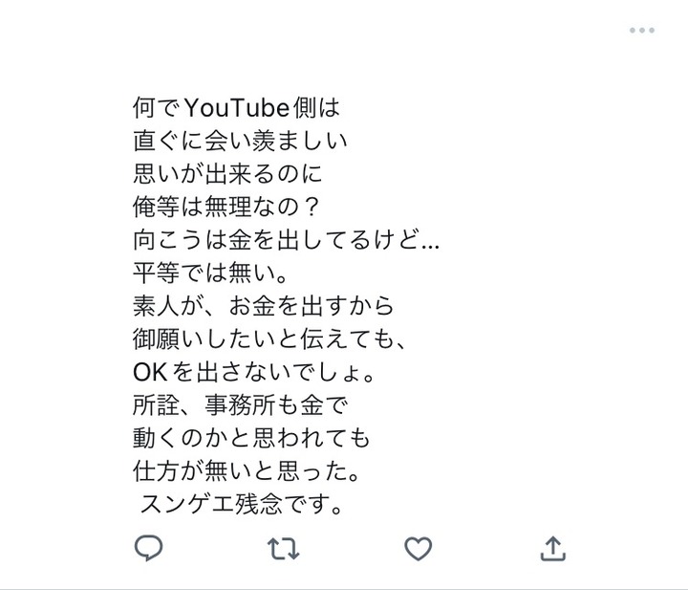Open the share tweet menu

[553, 548]
